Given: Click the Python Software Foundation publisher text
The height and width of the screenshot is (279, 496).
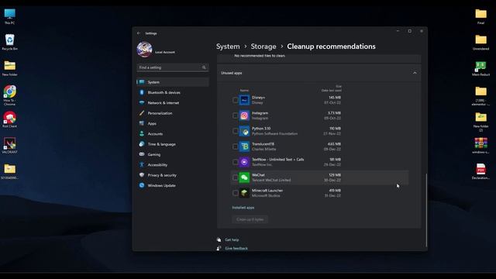Looking at the screenshot, I should (x=274, y=134).
